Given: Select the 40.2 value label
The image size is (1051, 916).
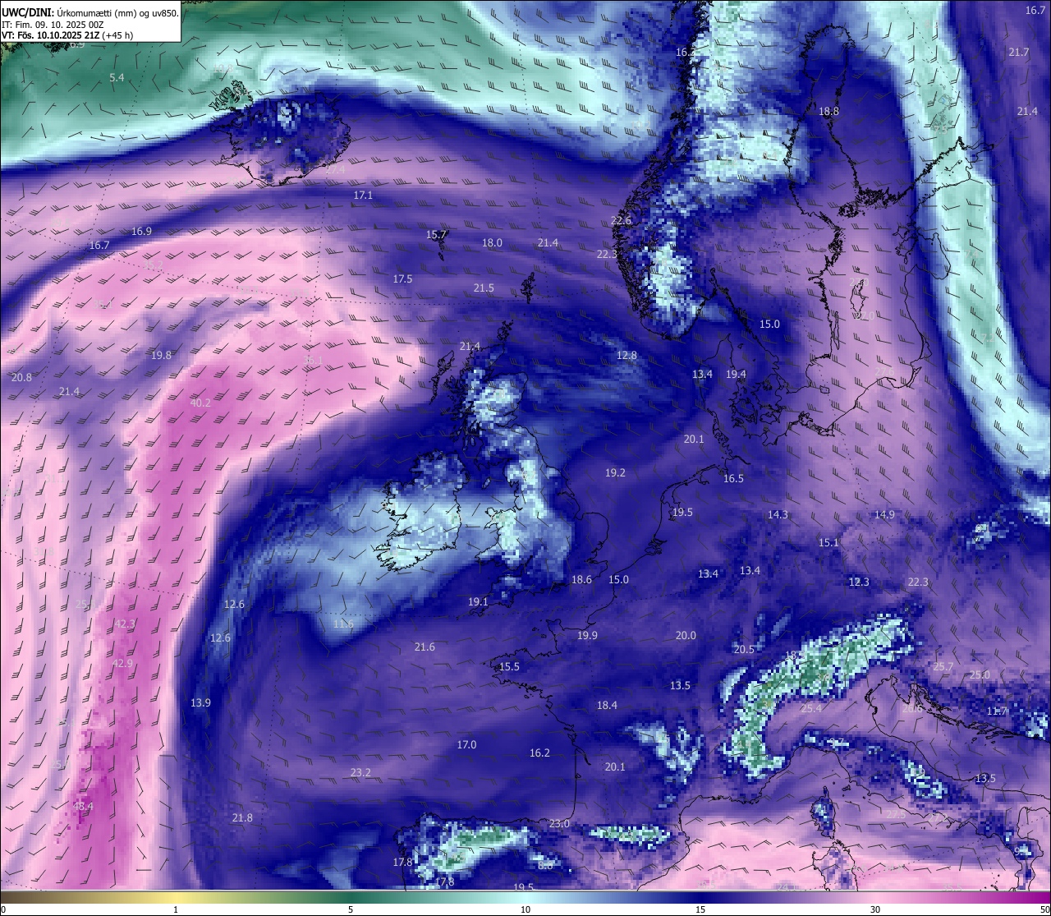Looking at the screenshot, I should tap(200, 403).
